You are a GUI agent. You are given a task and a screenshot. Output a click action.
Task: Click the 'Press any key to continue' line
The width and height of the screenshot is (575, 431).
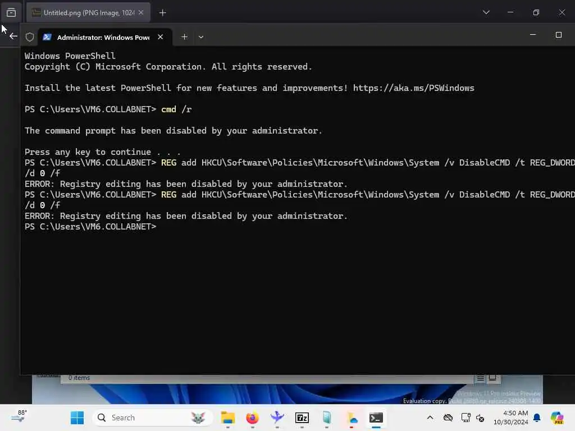point(103,152)
